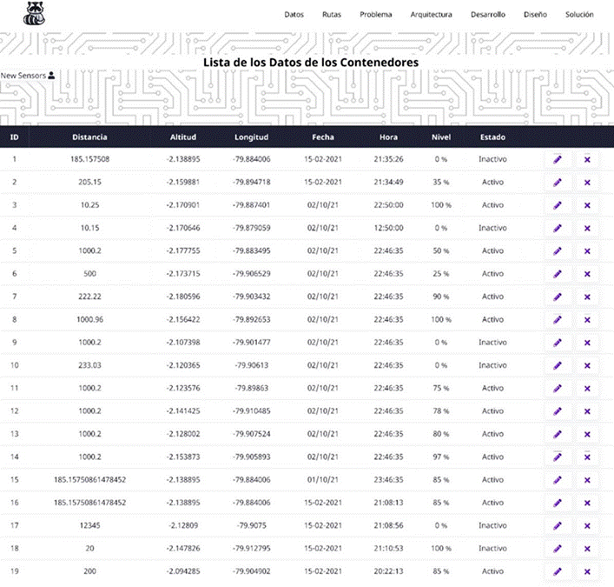Click the edit pencil for row ID 1

click(558, 159)
